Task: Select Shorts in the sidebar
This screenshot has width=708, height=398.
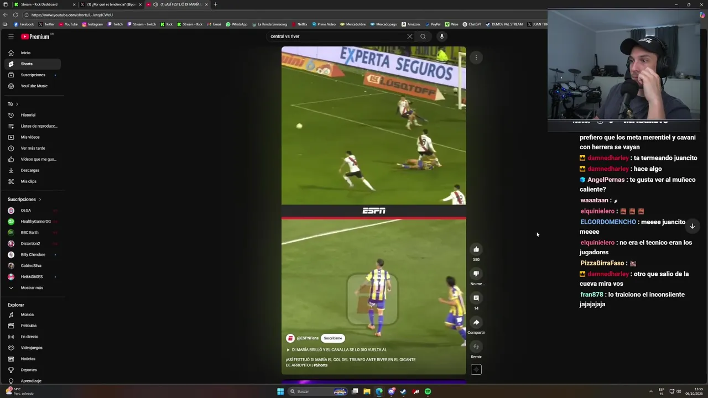Action: 33,64
